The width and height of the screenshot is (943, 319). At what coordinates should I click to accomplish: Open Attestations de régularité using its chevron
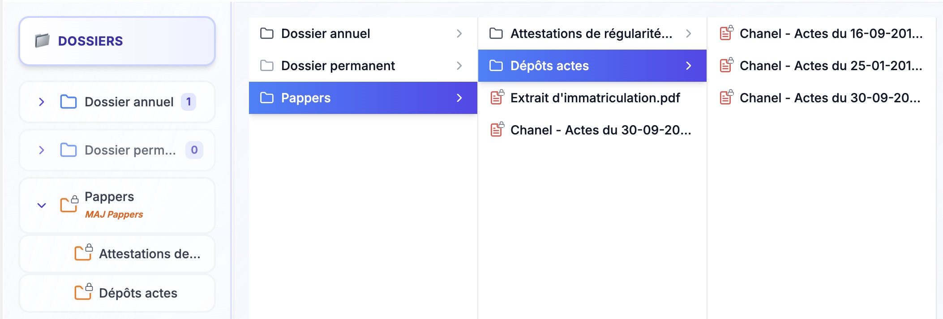(688, 34)
